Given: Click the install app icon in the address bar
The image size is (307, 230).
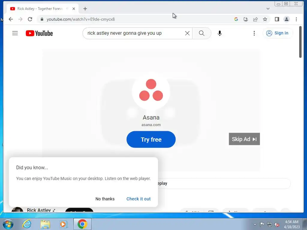Looking at the screenshot, I should (x=246, y=19).
